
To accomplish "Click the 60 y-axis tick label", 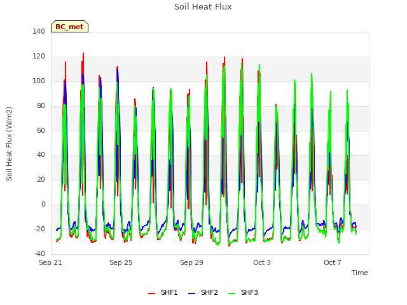I will [41, 130].
